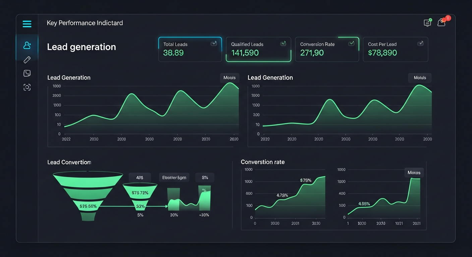Open the navigation hamburger menu
Viewport: 472px width, 257px height.
pyautogui.click(x=27, y=24)
